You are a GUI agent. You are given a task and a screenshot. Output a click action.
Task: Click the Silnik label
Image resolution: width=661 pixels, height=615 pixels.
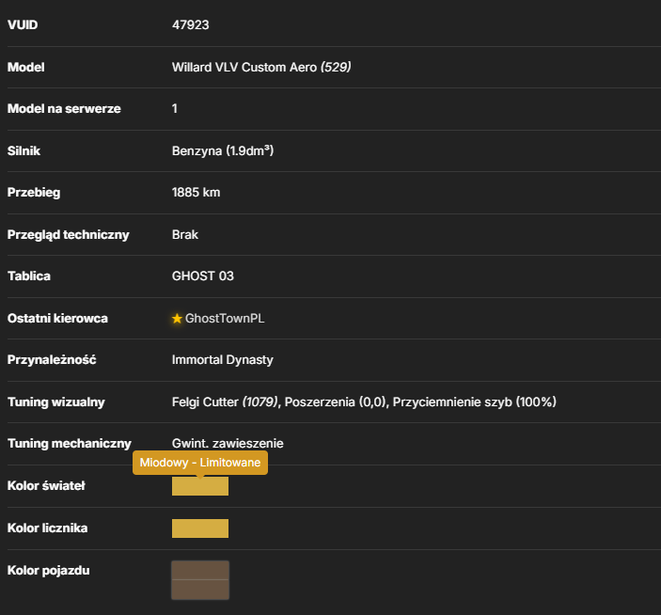(24, 150)
